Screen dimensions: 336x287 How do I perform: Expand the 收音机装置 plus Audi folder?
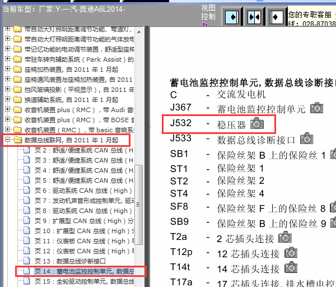click(7, 109)
